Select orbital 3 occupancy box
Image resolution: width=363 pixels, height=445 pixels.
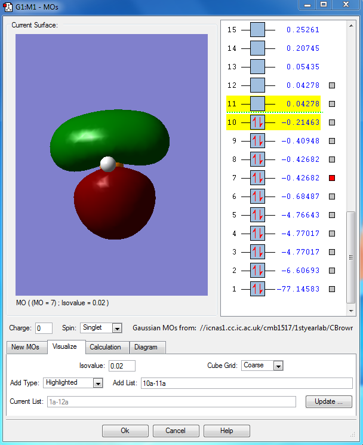click(257, 252)
